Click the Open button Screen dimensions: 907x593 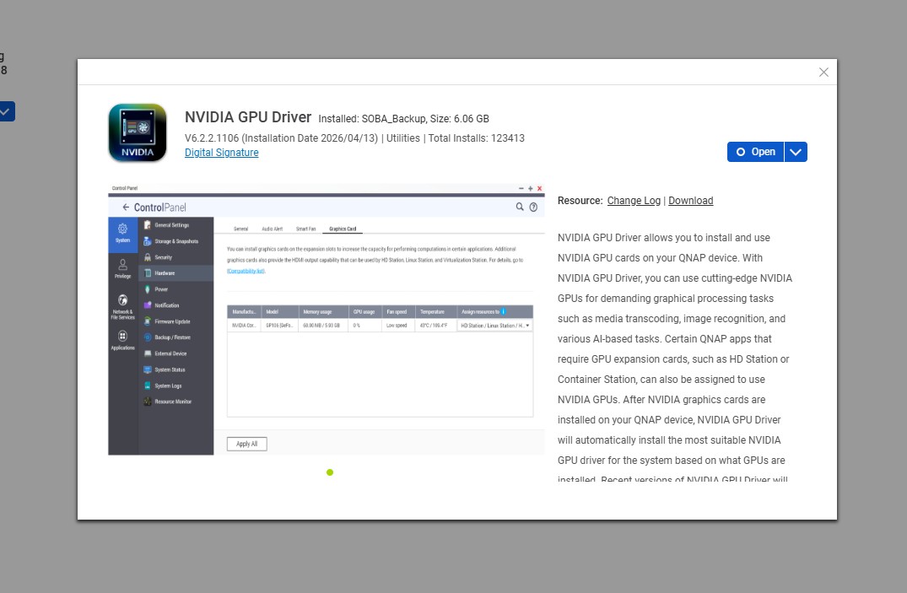click(x=755, y=152)
